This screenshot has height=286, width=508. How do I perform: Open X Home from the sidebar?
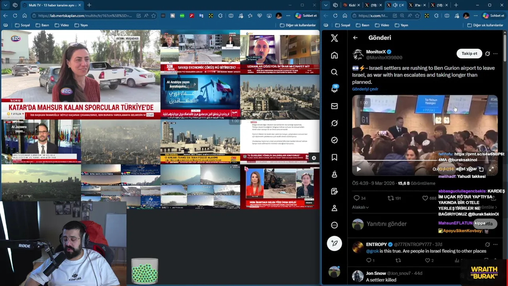334,55
